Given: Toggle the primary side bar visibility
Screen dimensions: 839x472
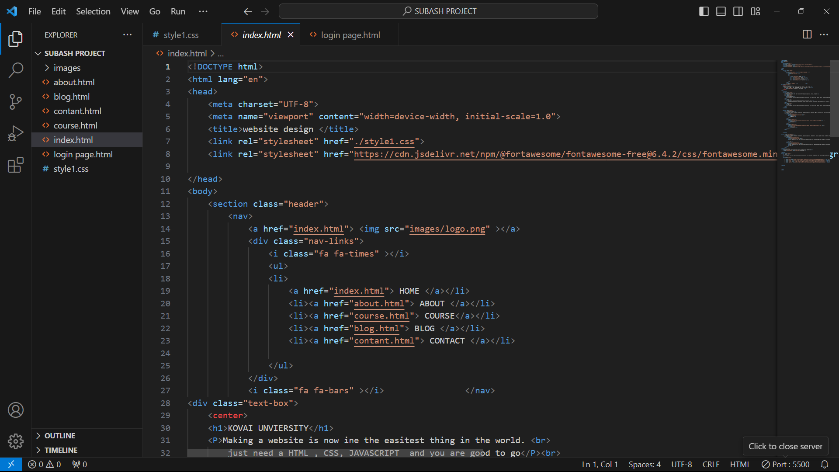Looking at the screenshot, I should coord(704,11).
